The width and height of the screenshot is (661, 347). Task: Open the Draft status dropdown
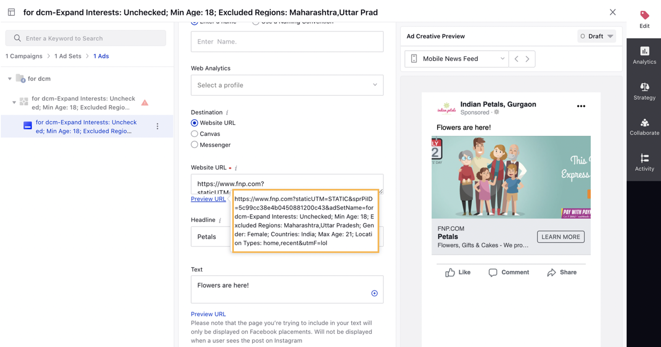point(596,36)
